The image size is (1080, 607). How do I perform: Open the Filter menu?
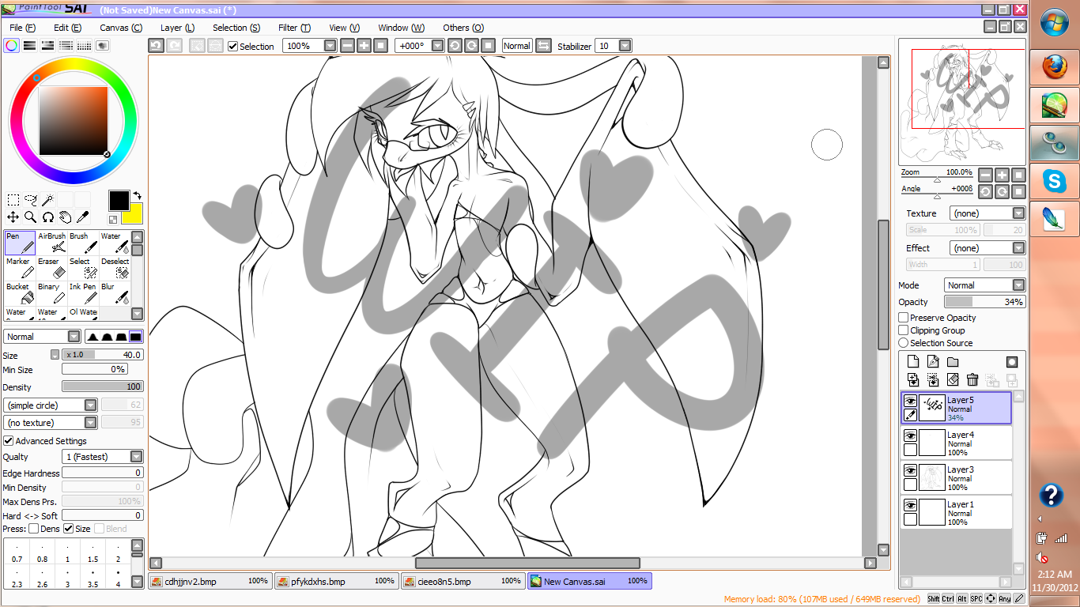coord(294,28)
